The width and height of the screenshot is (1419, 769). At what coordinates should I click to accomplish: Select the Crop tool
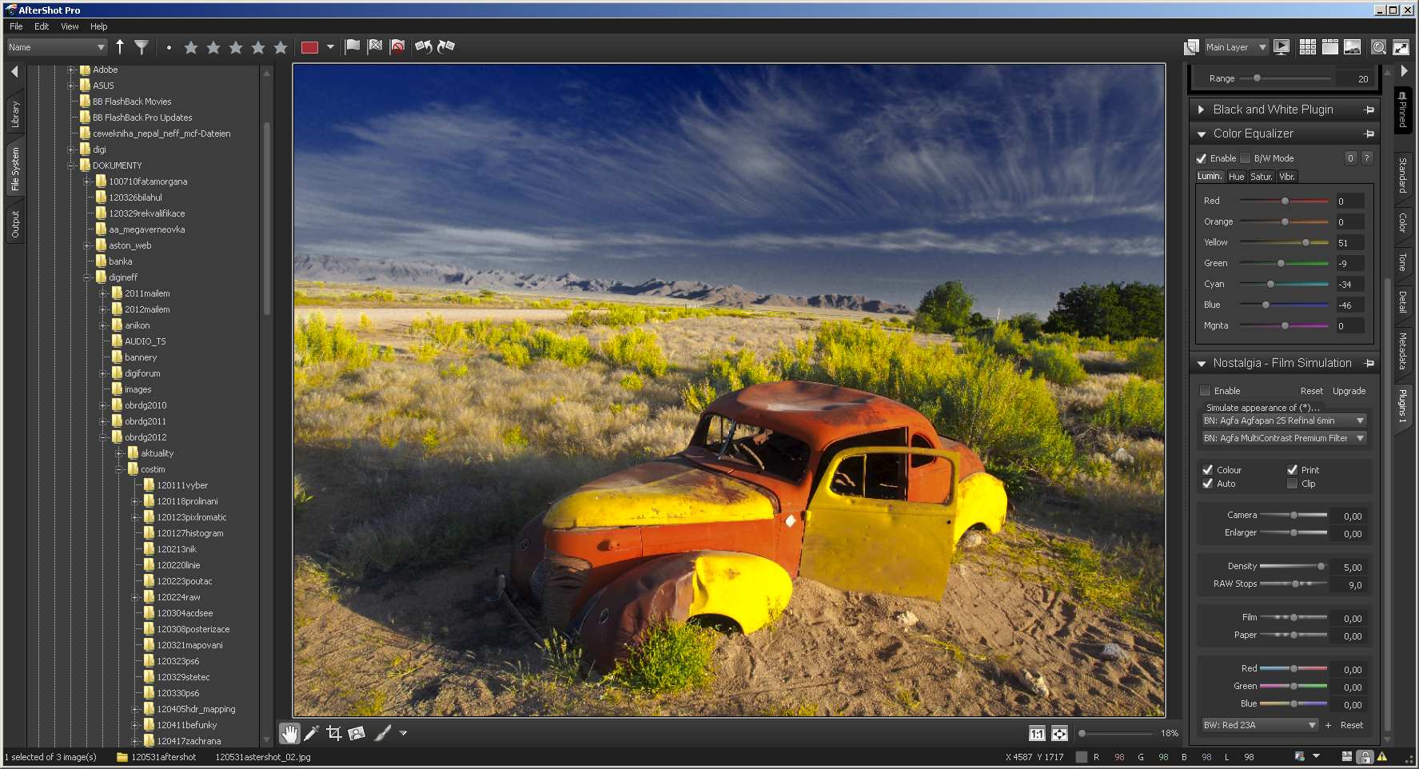[334, 733]
